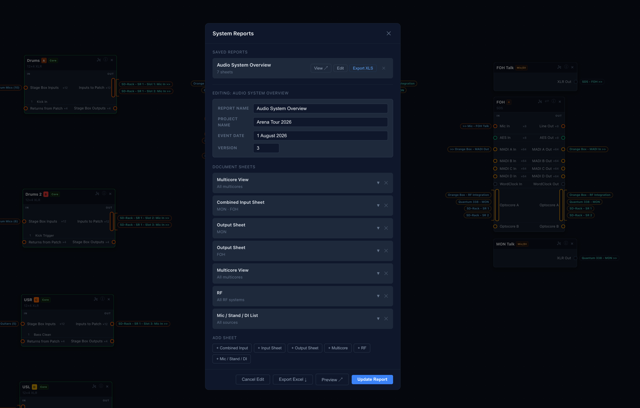Show info for MON Talk node
The image size is (640, 408).
point(566,244)
